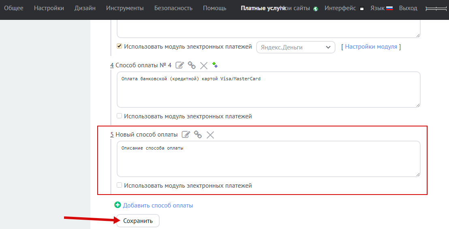The width and height of the screenshot is (449, 229).
Task: Uncheck electronic payments module with Яндекс.Деньги
Action: 120,46
